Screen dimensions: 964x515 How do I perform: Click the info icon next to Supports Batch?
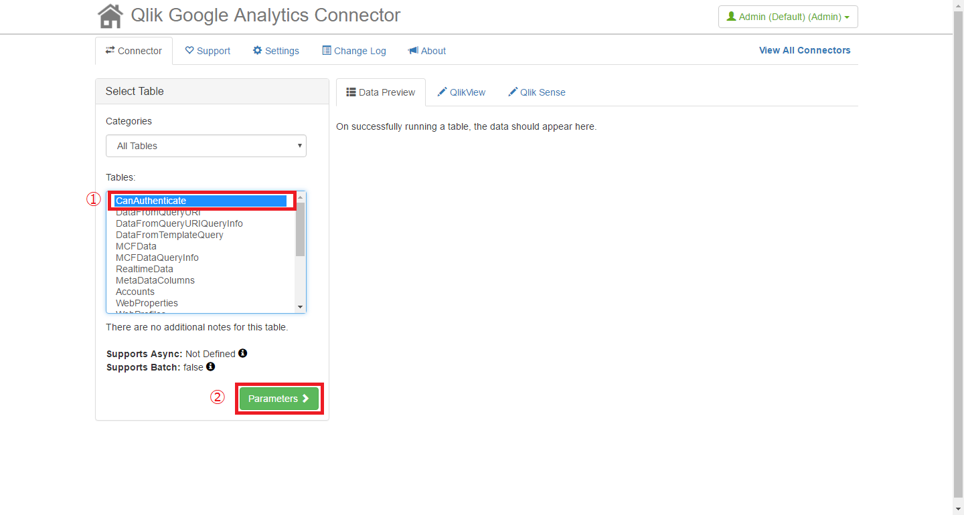pyautogui.click(x=211, y=367)
